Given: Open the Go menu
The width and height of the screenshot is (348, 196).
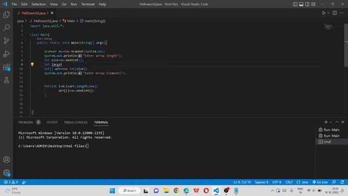Looking at the screenshot, I should click(64, 4).
